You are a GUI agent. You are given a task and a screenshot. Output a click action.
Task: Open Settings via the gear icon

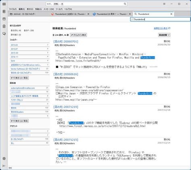(4, 158)
